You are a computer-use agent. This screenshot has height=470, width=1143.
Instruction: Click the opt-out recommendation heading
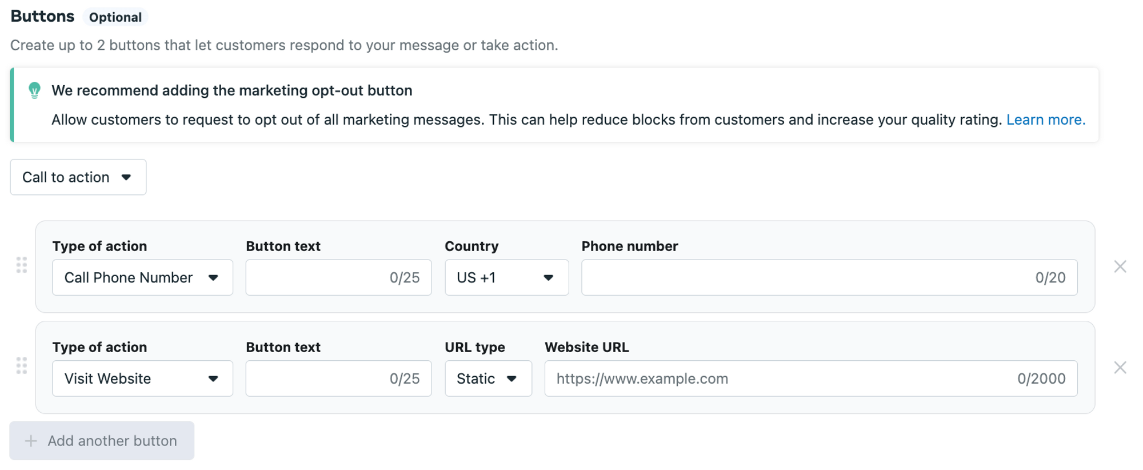click(x=231, y=90)
